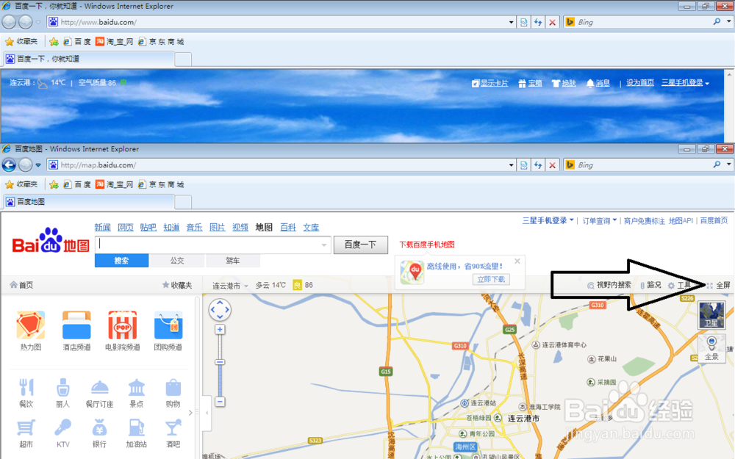Expand the 订单查询 order query dropdown
The width and height of the screenshot is (735, 459).
[600, 220]
